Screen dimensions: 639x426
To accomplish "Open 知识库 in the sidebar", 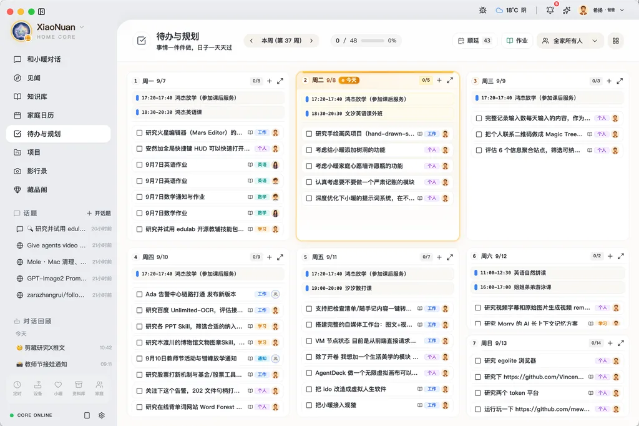I will 58,97.
